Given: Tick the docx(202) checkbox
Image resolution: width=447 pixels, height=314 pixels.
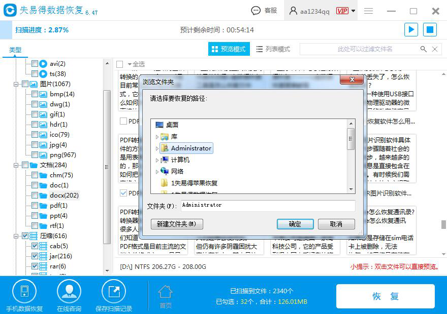Looking at the screenshot, I should [x=35, y=195].
